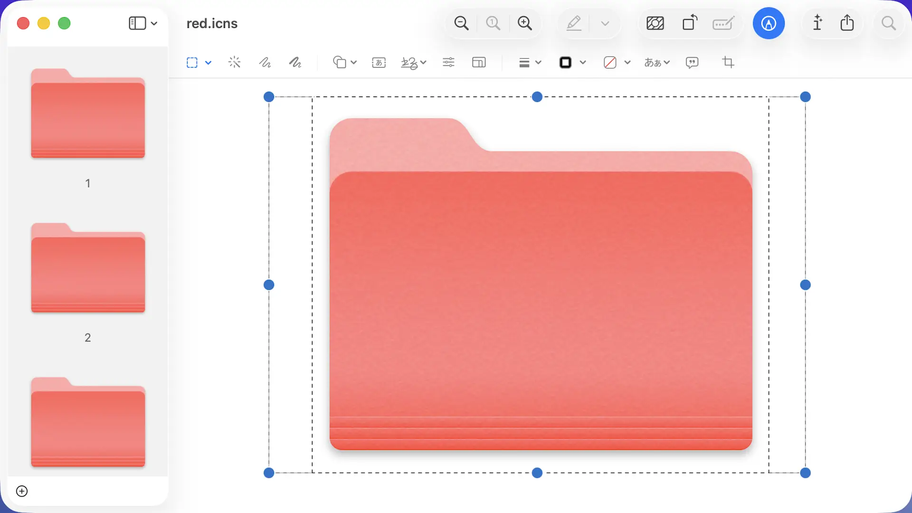Insert a text box annotation

pos(379,62)
